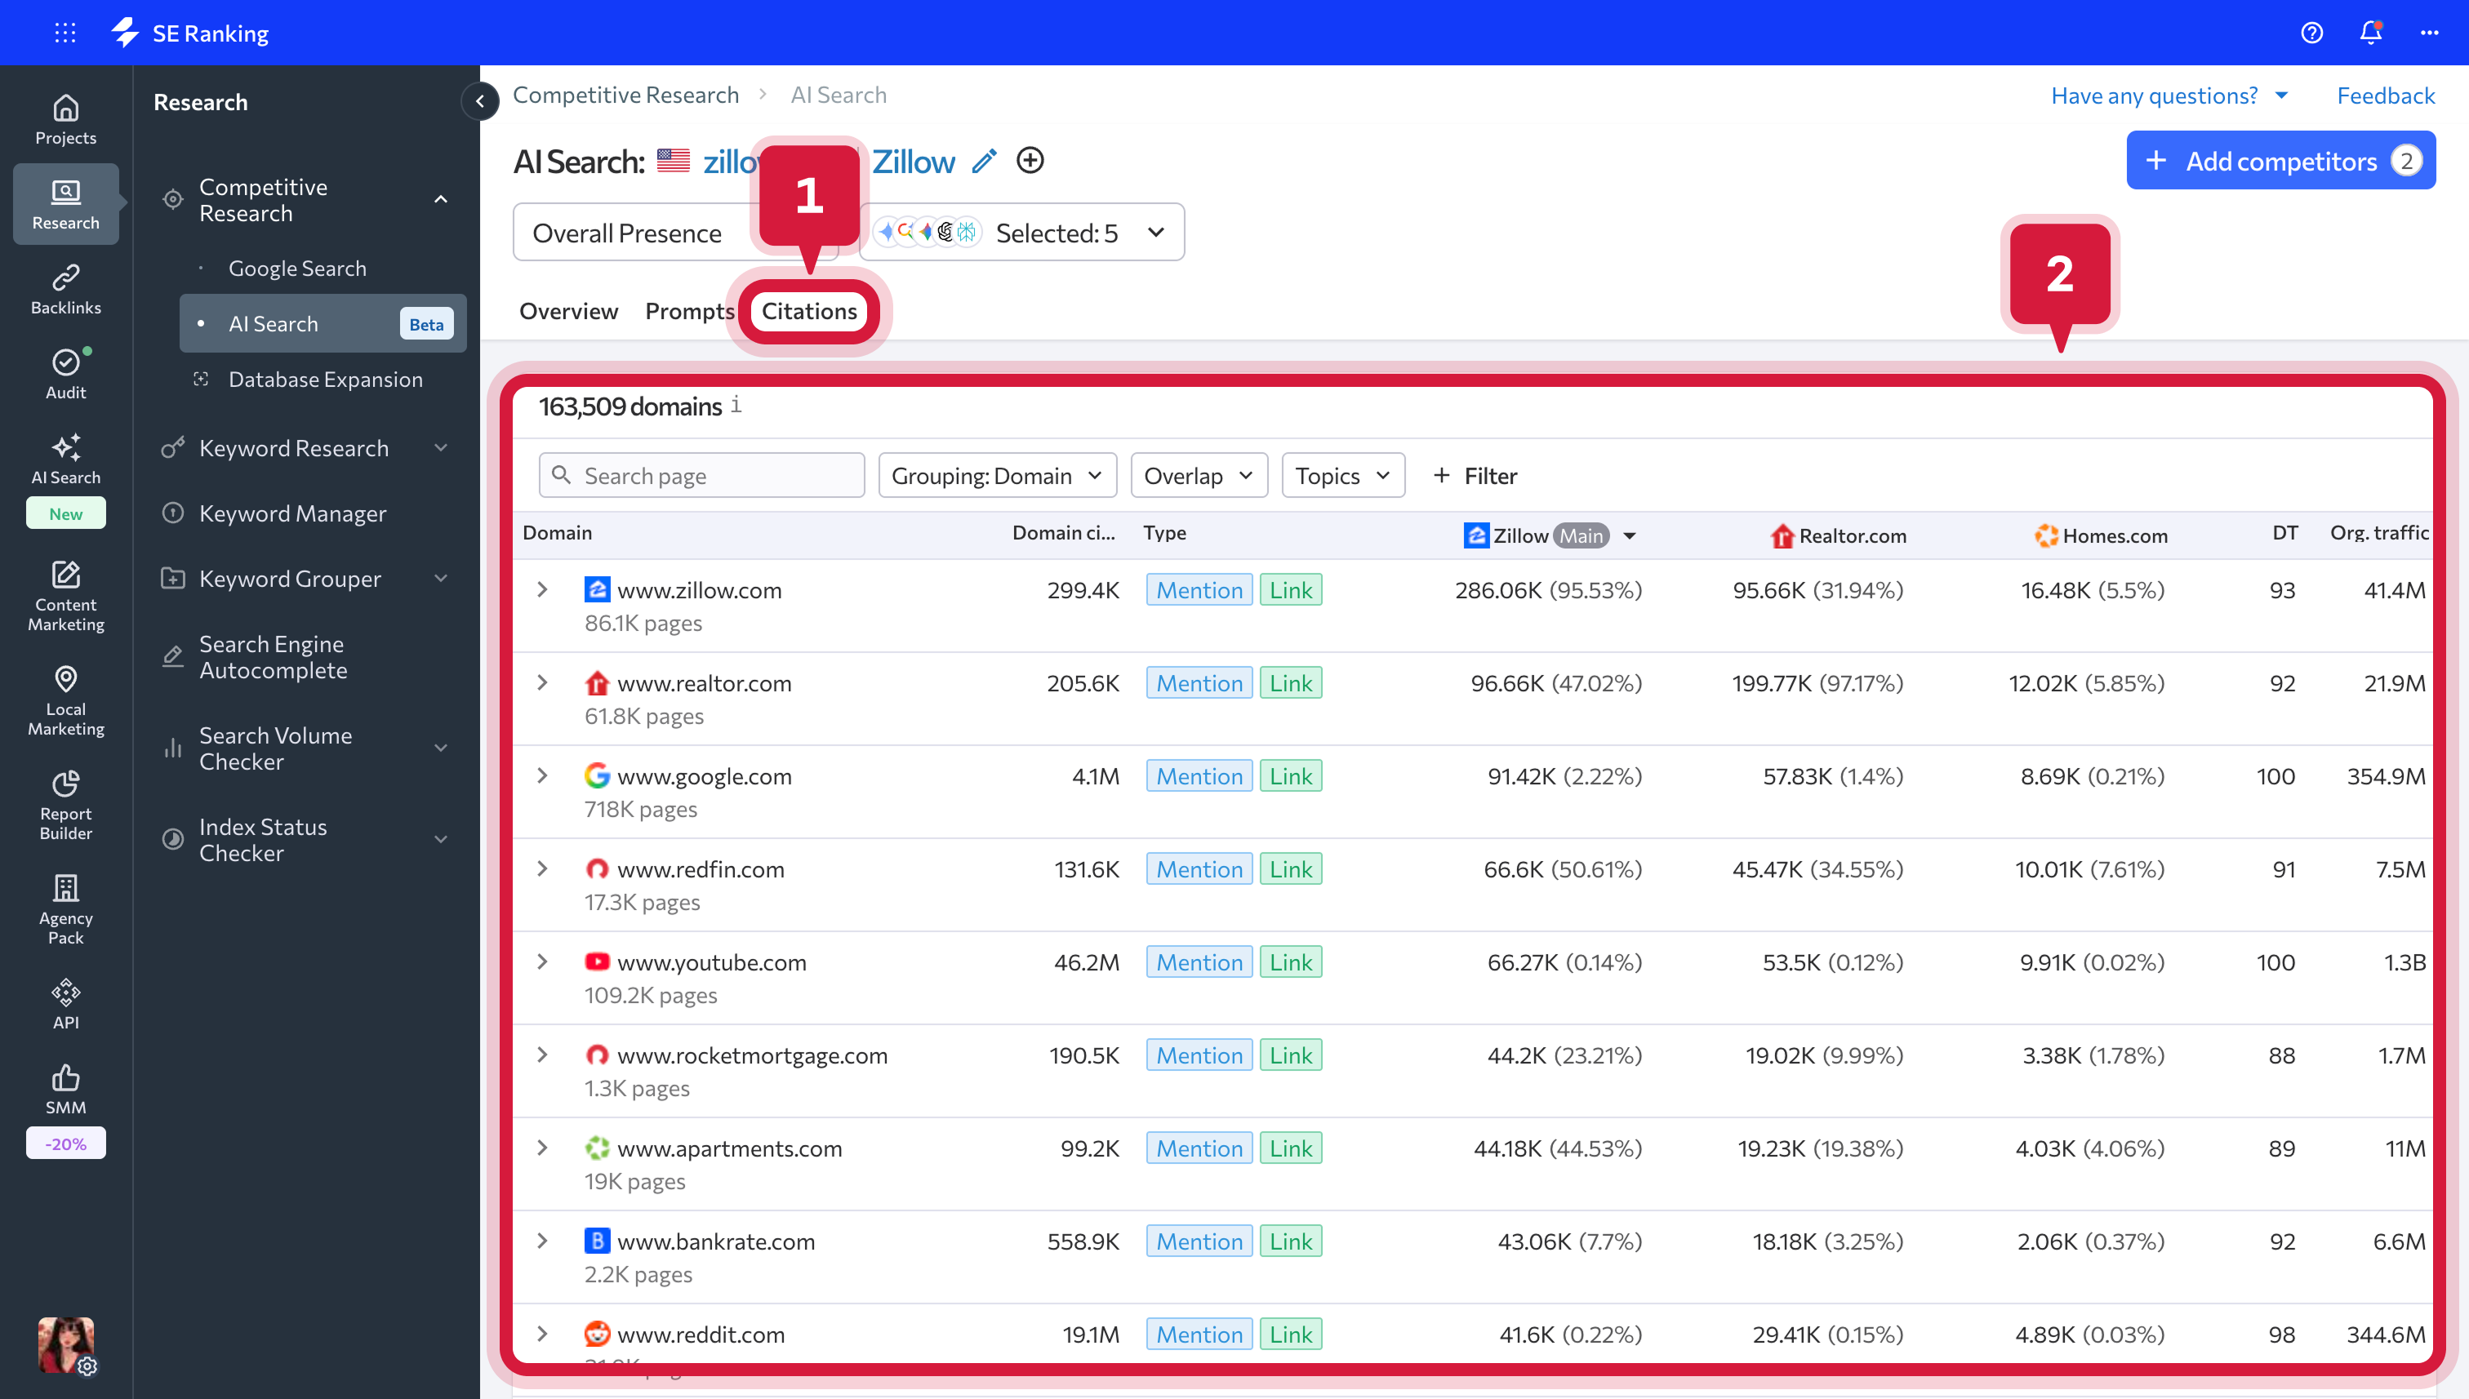
Task: Open the Selected: 5 AI engines dropdown
Action: [1021, 233]
